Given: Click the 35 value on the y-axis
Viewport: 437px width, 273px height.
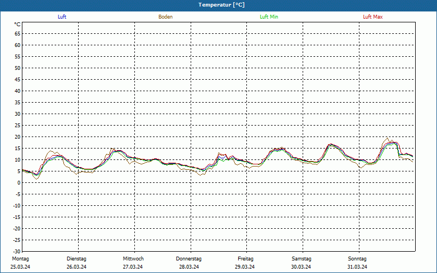Looking at the screenshot, I should point(17,103).
